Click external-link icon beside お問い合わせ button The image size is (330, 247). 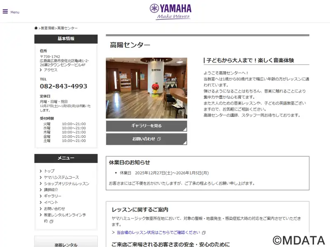coord(159,139)
